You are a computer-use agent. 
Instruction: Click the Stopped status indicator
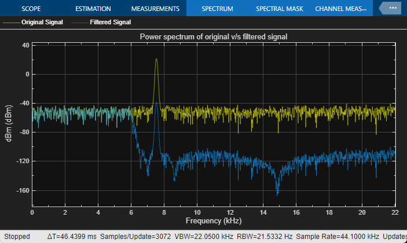17,237
